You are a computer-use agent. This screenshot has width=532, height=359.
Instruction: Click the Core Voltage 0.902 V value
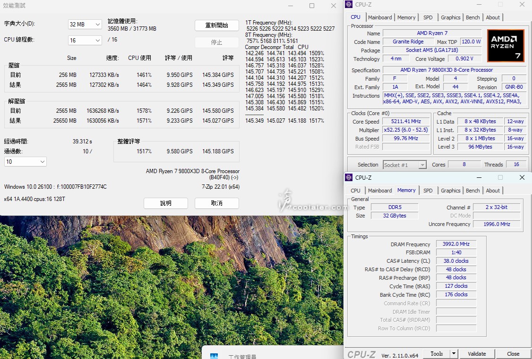(464, 58)
